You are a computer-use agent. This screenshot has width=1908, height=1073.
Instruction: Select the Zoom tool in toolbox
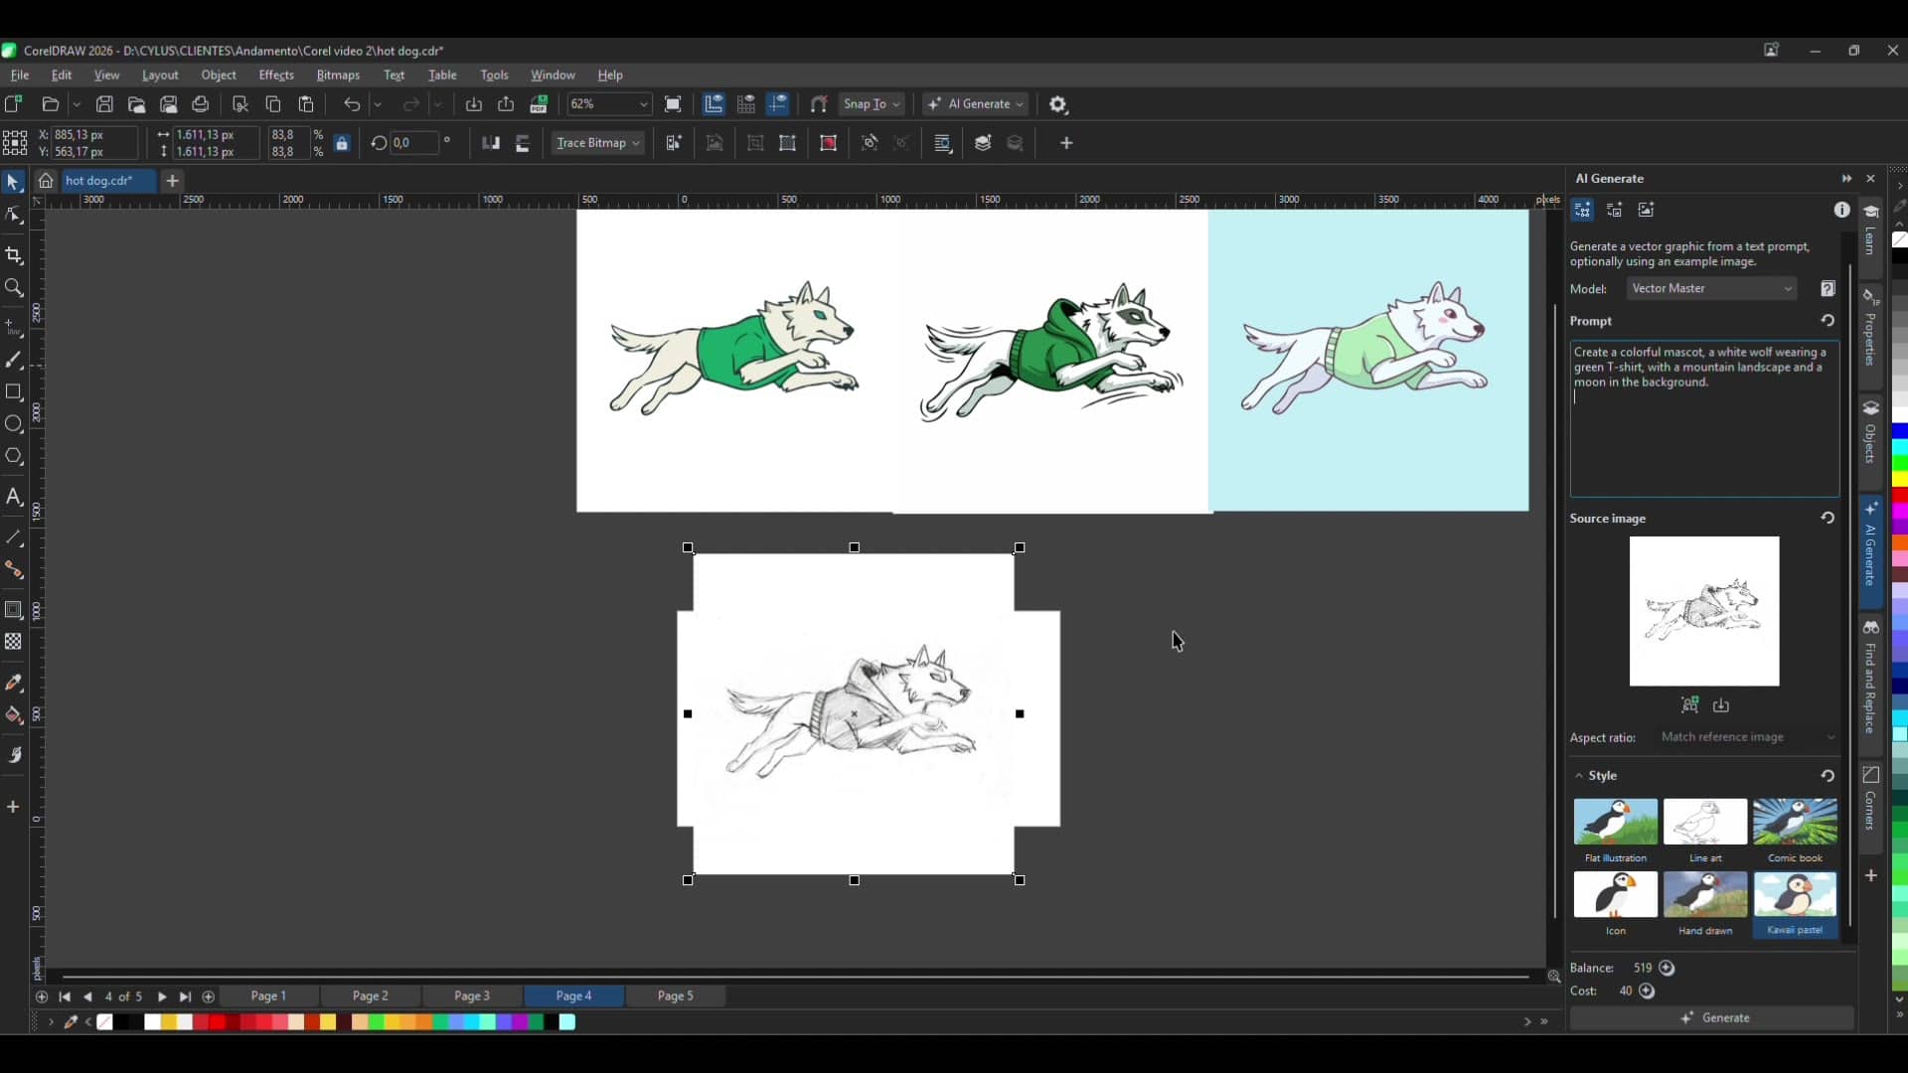click(13, 288)
